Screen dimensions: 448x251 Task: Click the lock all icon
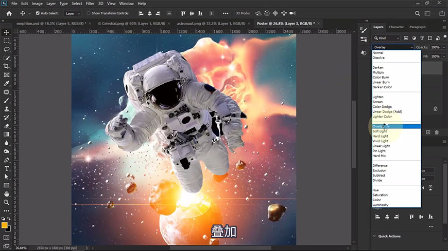pos(436,108)
